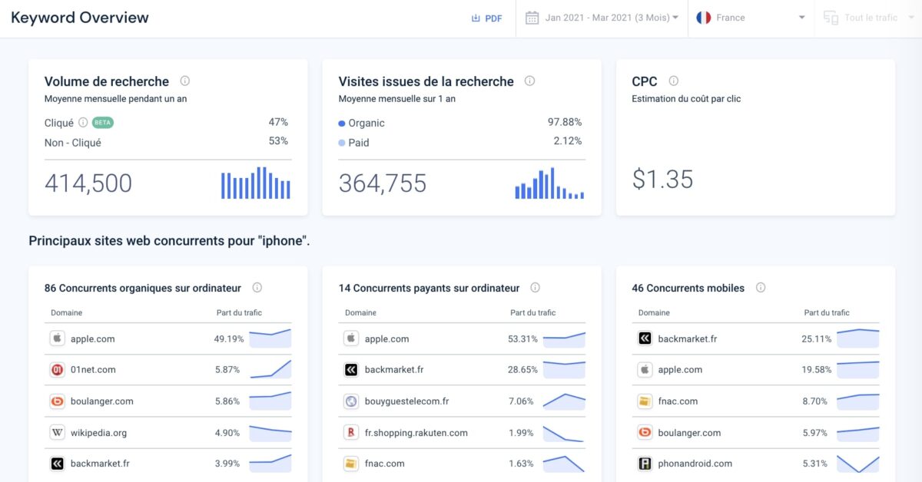Click the info icon beside Volume de recherche

pos(185,81)
